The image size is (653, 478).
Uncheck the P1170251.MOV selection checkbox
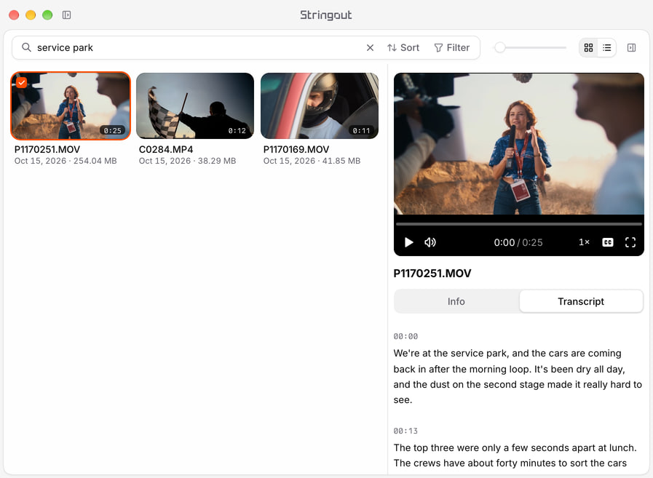coord(22,82)
